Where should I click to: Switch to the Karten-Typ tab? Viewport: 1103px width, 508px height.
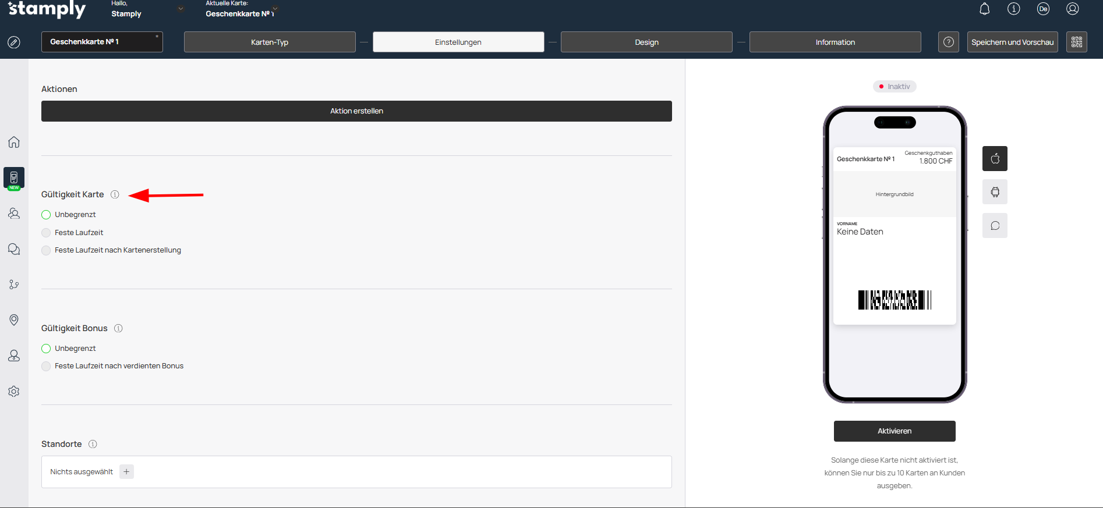[270, 42]
